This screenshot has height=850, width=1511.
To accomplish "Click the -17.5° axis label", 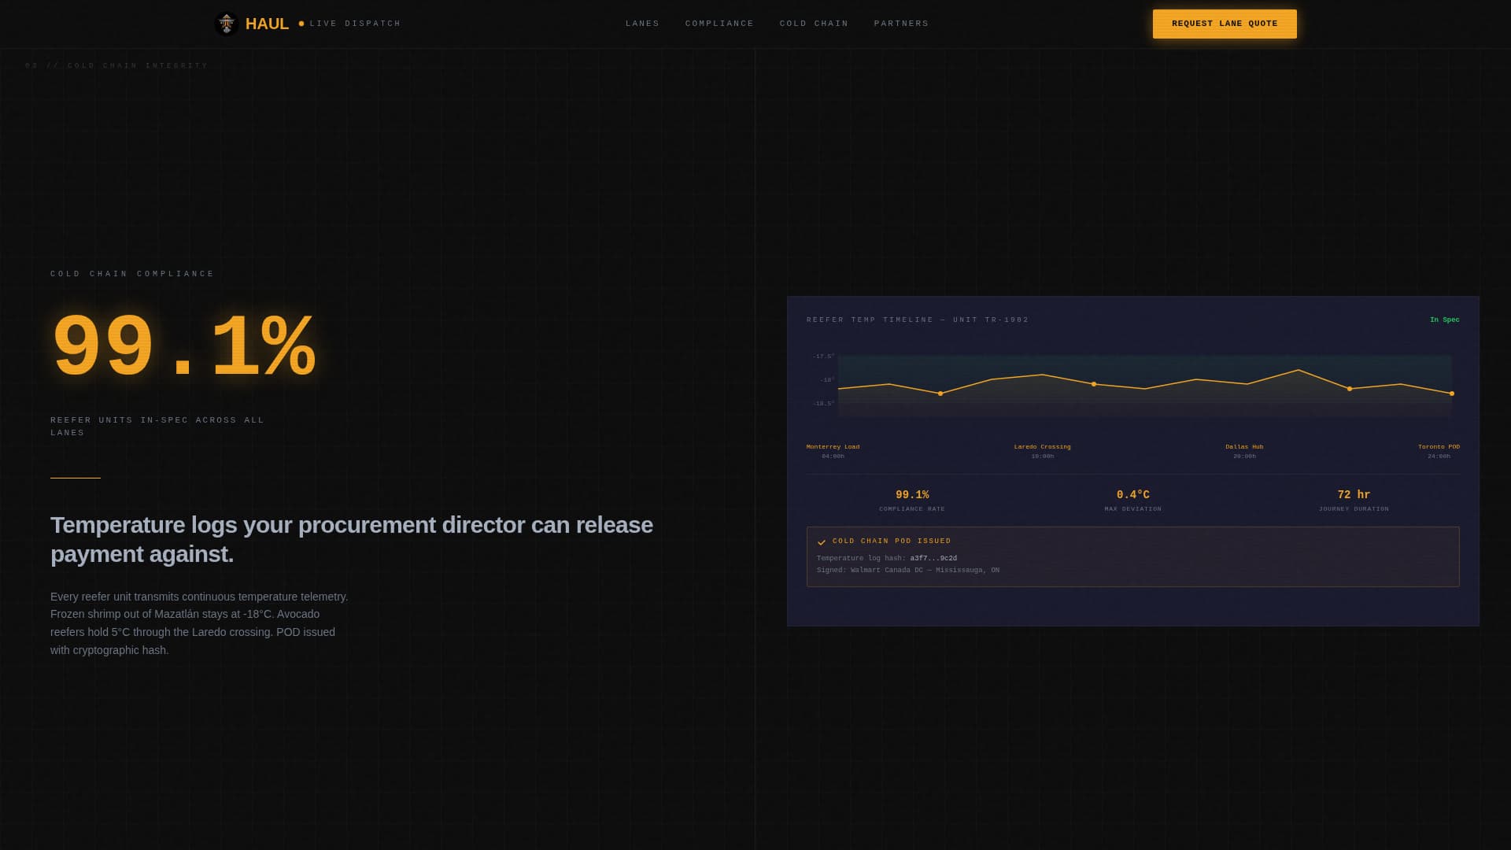I will (823, 357).
